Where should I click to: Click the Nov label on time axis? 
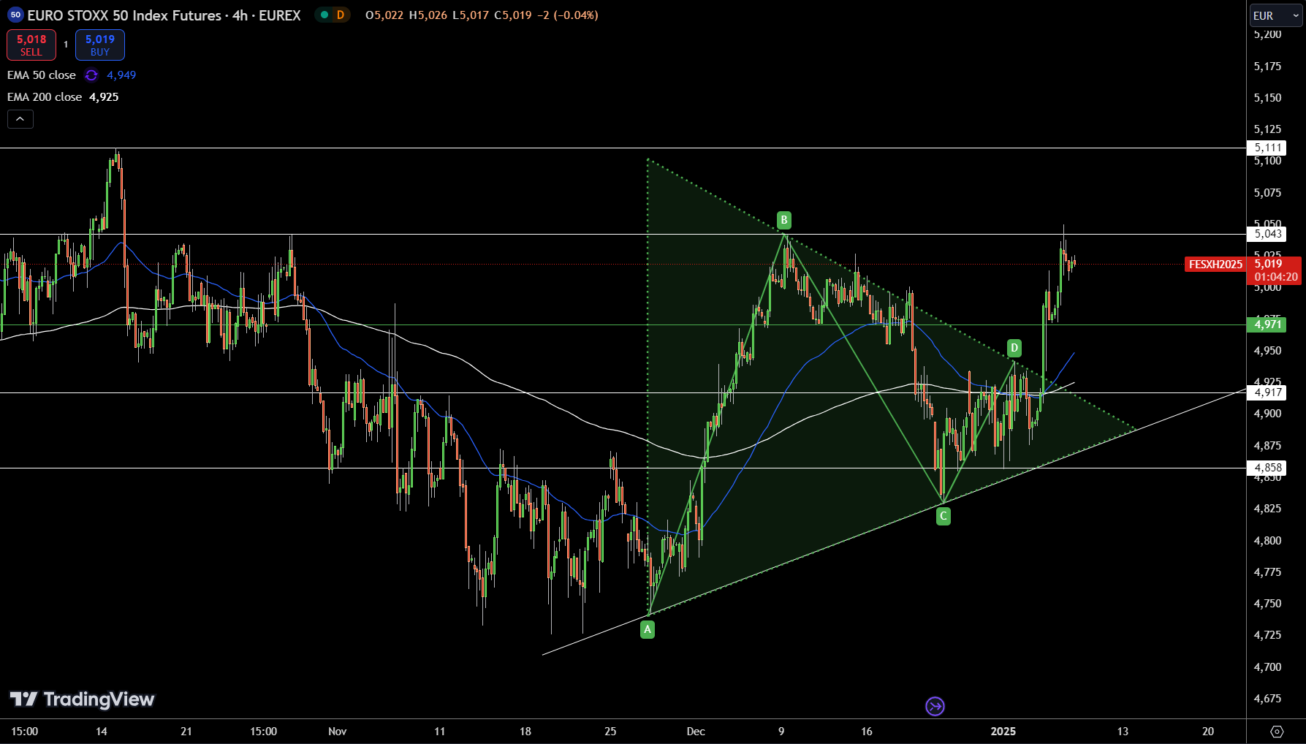337,731
